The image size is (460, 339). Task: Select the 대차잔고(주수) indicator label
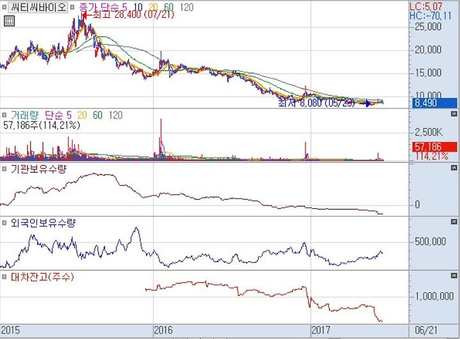[x=43, y=277]
